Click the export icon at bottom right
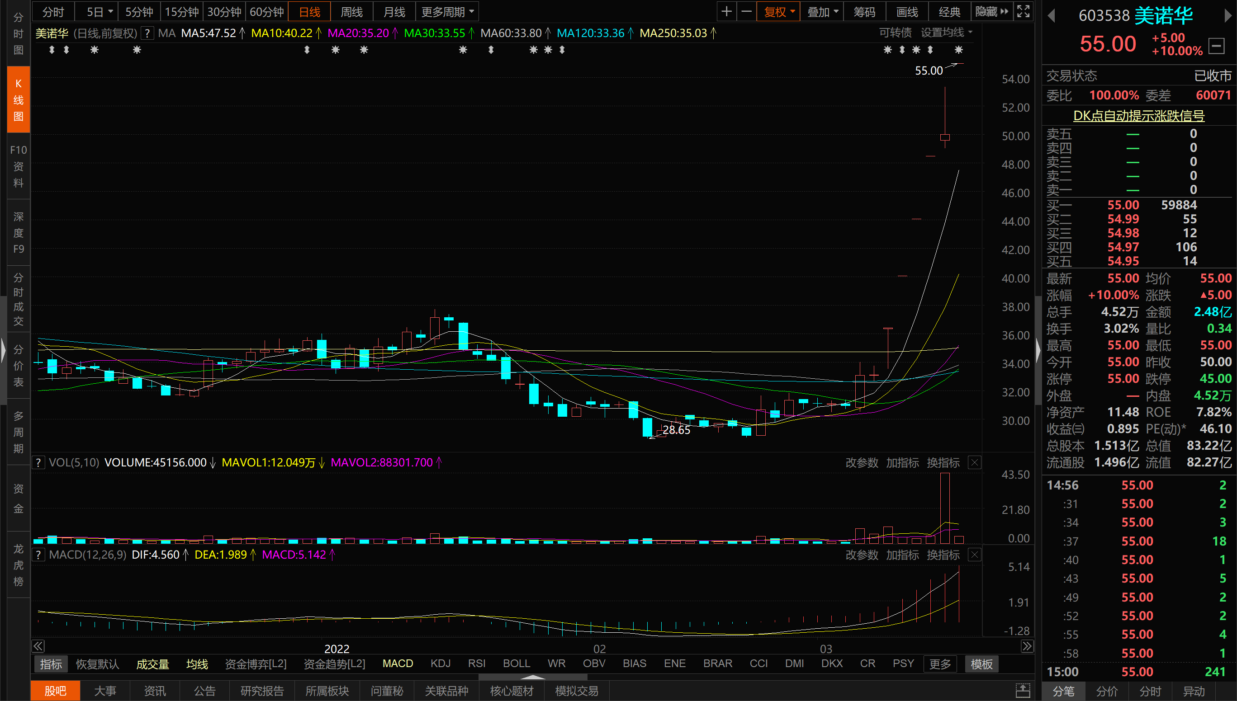 (1023, 691)
